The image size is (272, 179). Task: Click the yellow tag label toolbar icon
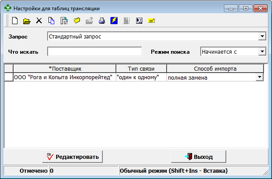[77, 21]
